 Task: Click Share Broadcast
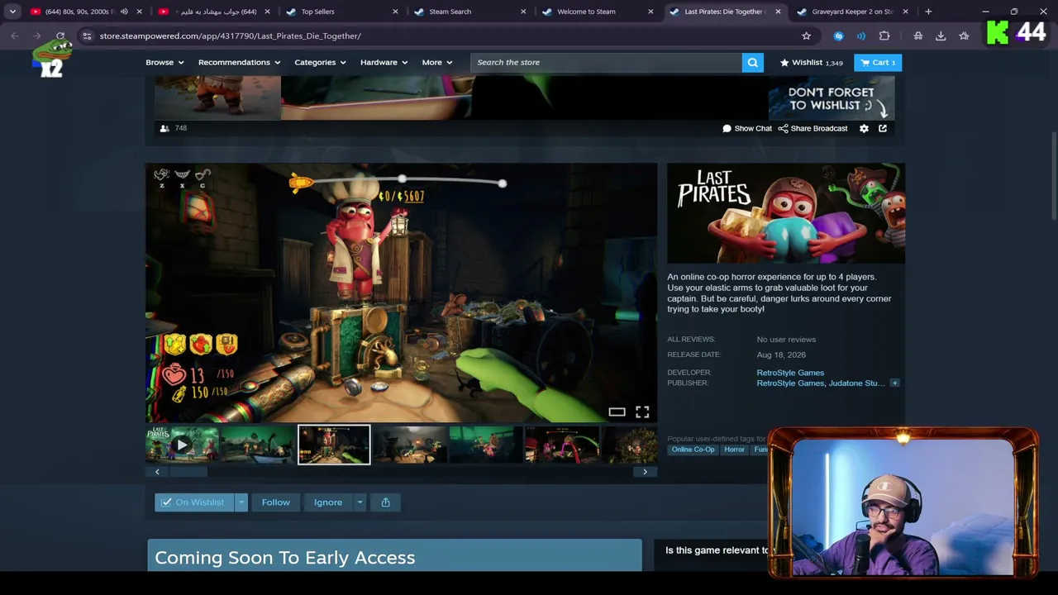point(813,128)
